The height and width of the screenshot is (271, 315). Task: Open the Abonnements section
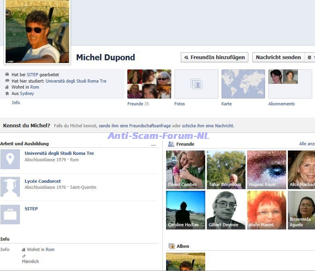point(281,104)
